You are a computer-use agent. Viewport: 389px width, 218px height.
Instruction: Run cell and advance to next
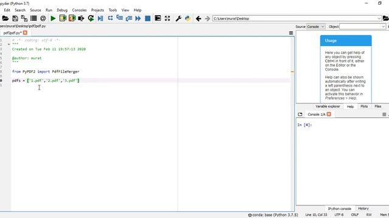[72, 18]
